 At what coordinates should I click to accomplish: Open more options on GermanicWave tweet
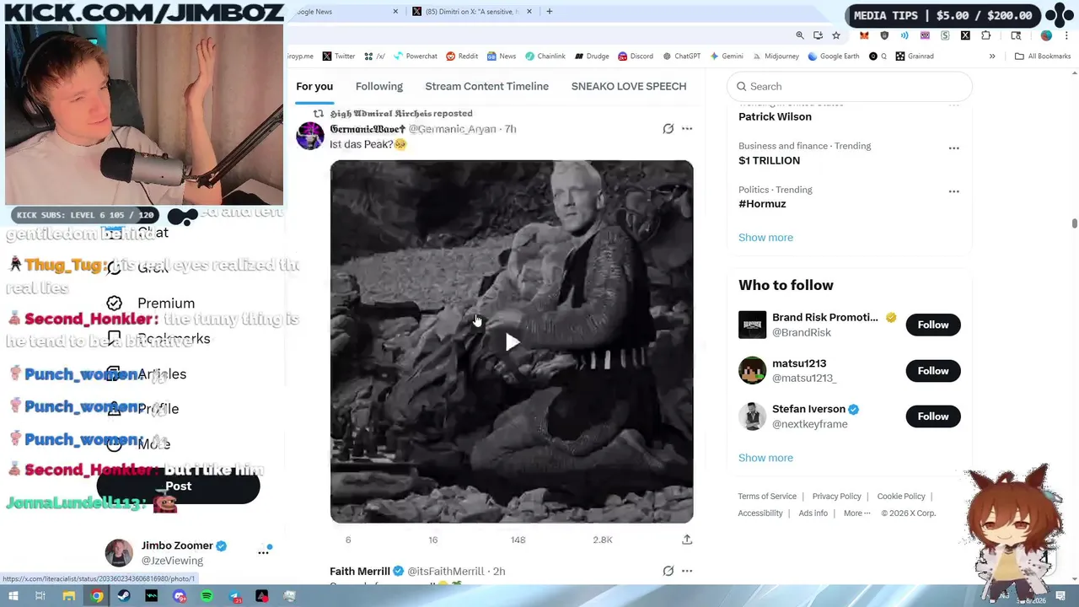click(687, 129)
